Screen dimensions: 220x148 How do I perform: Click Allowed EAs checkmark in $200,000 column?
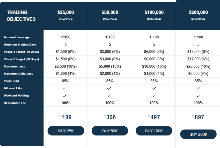[x=198, y=88]
